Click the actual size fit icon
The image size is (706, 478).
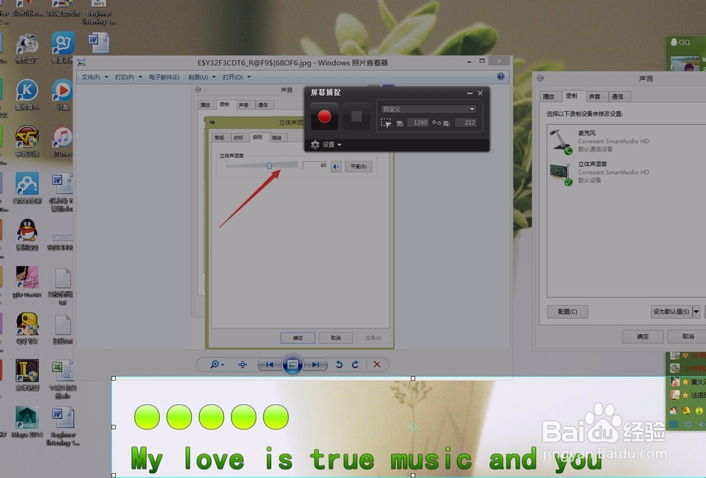(243, 364)
